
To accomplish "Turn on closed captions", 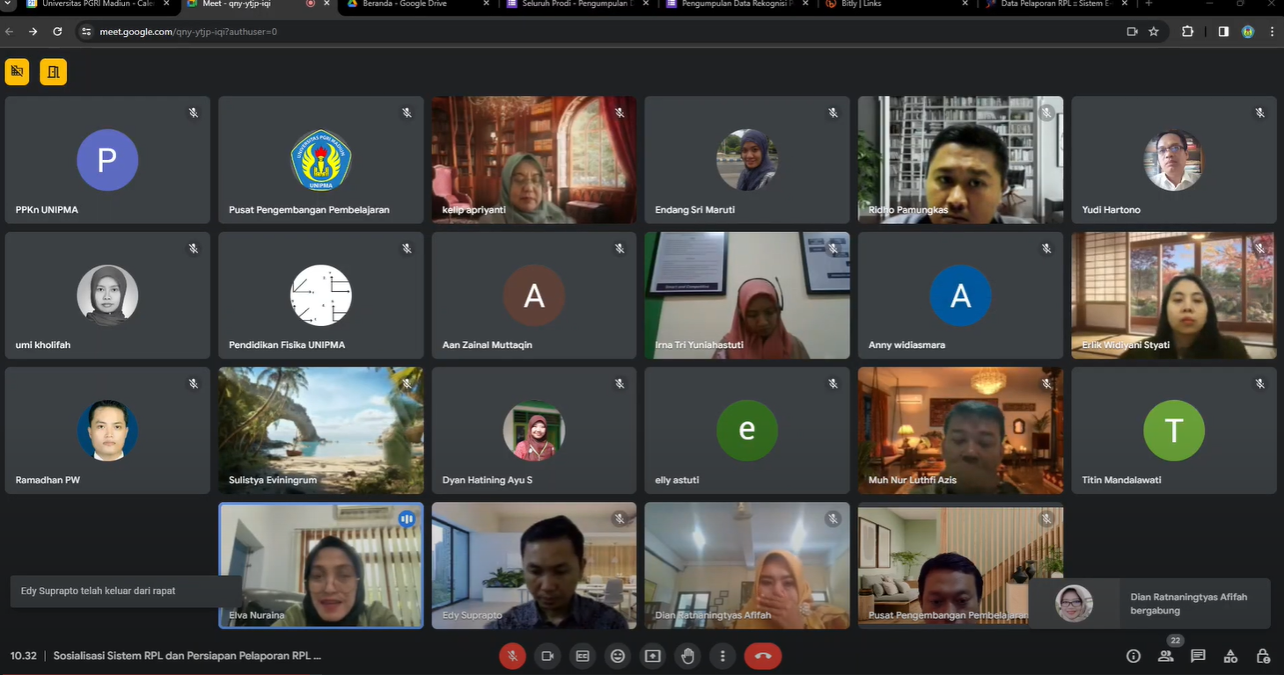I will point(582,656).
